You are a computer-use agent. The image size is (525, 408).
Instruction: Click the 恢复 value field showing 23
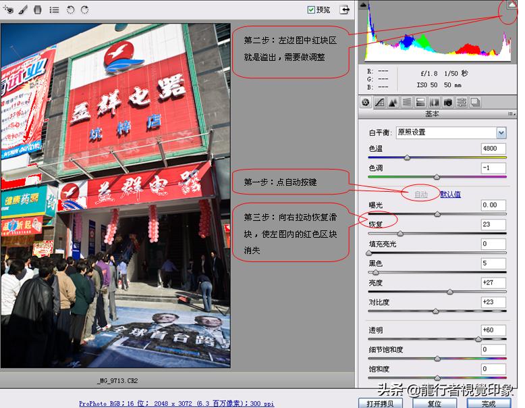[493, 225]
